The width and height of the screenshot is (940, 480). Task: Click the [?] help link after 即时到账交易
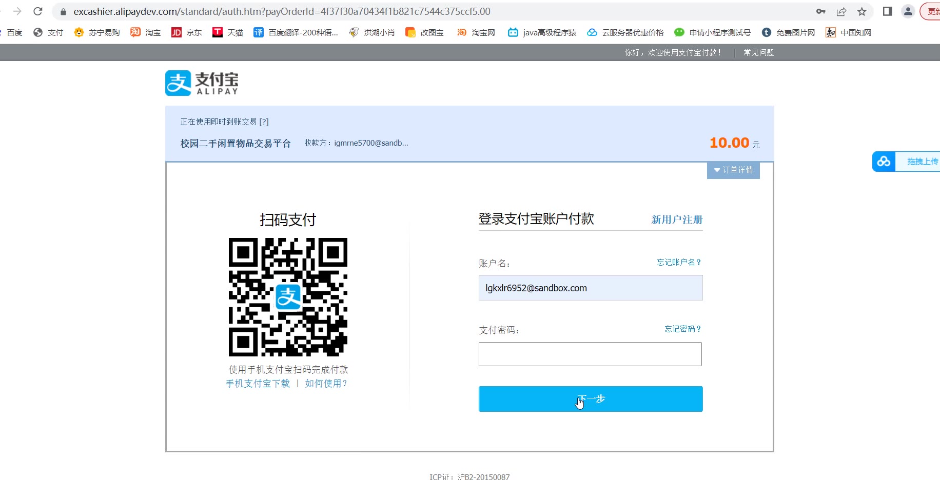pos(264,122)
